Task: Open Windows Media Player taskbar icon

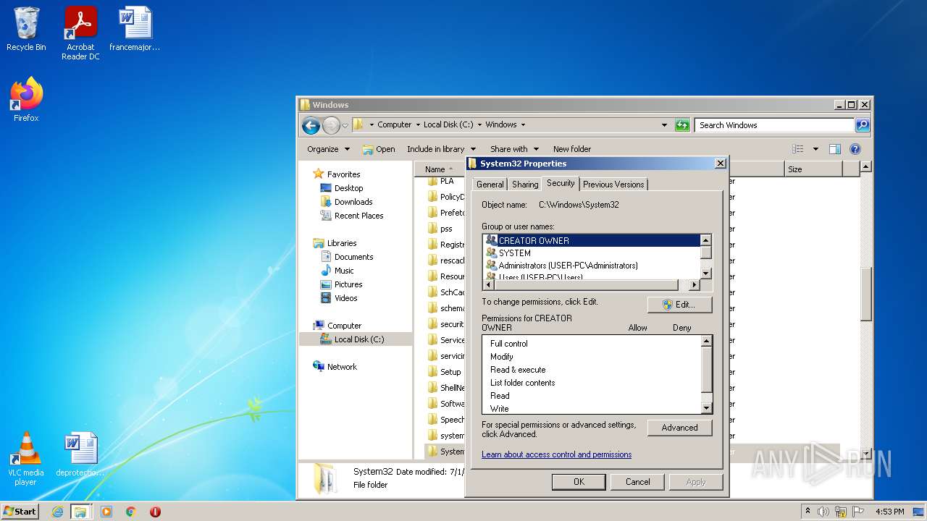Action: tap(106, 512)
